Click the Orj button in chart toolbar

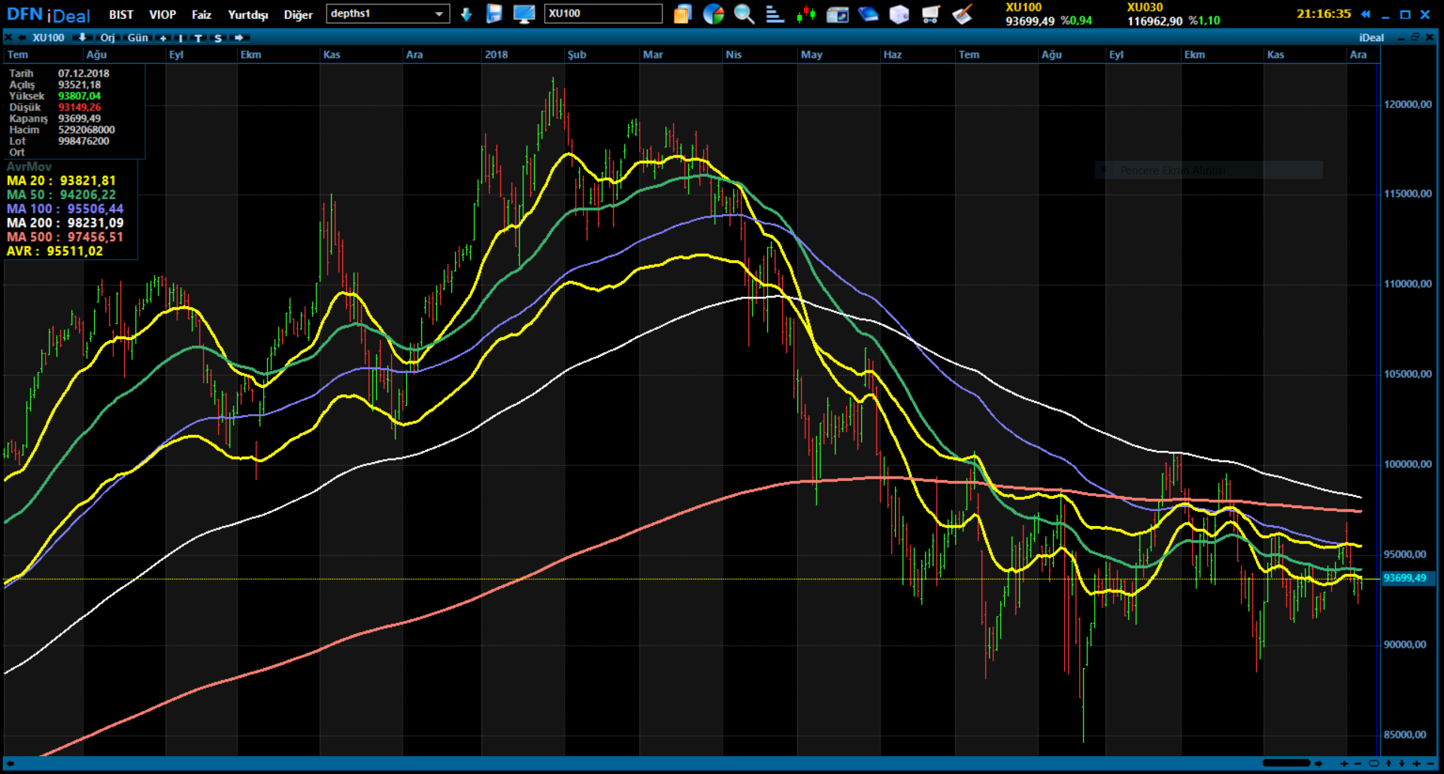click(x=108, y=38)
